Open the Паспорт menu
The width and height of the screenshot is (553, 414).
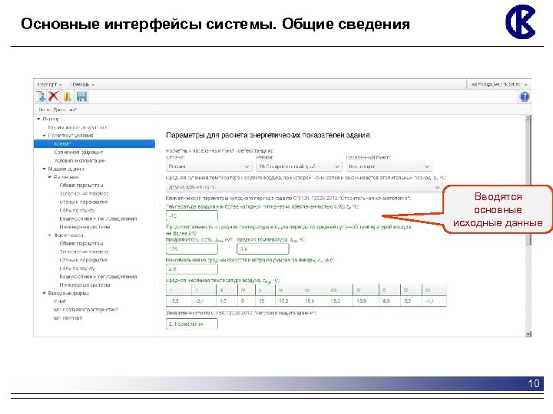(x=49, y=84)
